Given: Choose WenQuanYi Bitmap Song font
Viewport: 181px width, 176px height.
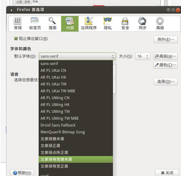Looking at the screenshot, I should (76, 132).
